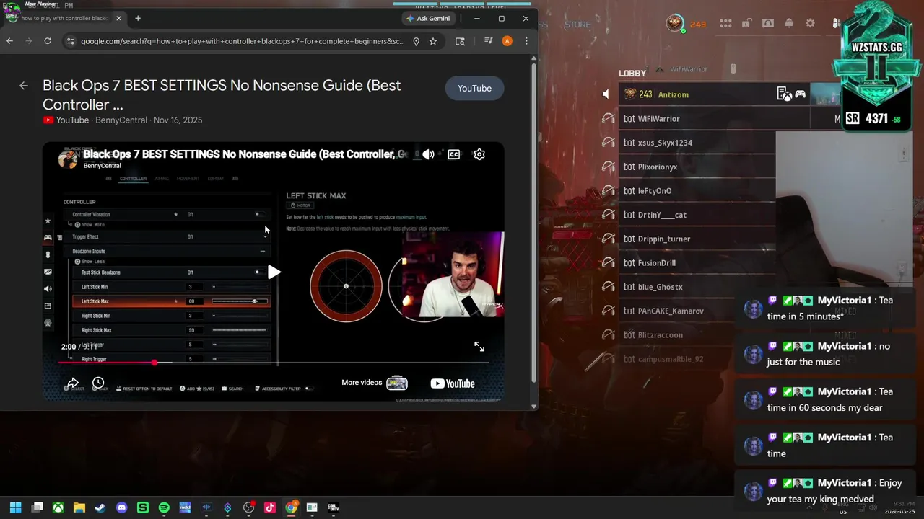Viewport: 924px width, 519px height.
Task: Open the Black Ops 7 BEST SETTINGS title link
Action: click(222, 95)
